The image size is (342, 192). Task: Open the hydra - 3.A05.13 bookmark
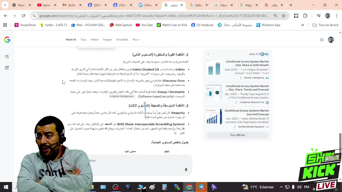(x=53, y=25)
